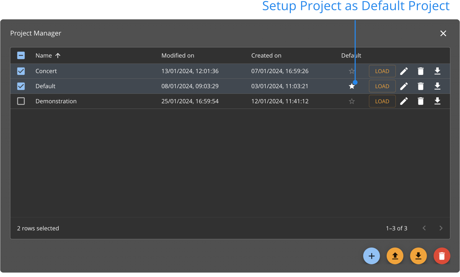
Task: Go to next page of projects
Action: click(441, 228)
